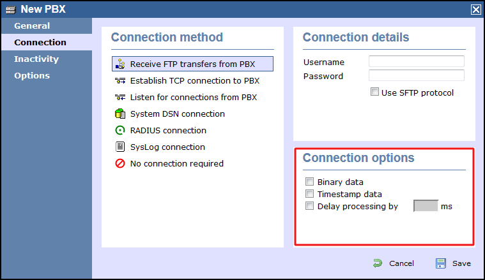Screen dimensions: 485x280
Task: Toggle the Delay processing by checkbox
Action: coord(309,205)
